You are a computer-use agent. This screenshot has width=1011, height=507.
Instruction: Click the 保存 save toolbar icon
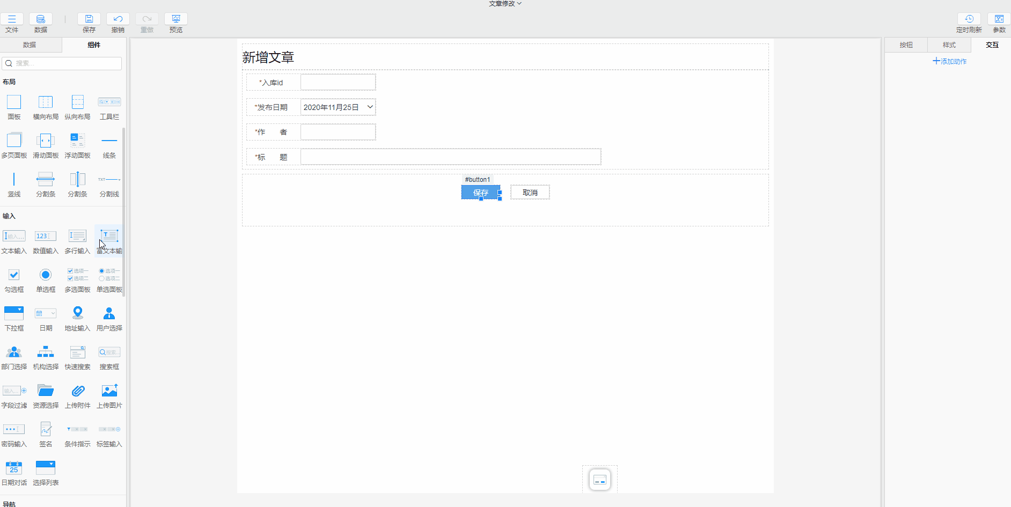coord(89,19)
